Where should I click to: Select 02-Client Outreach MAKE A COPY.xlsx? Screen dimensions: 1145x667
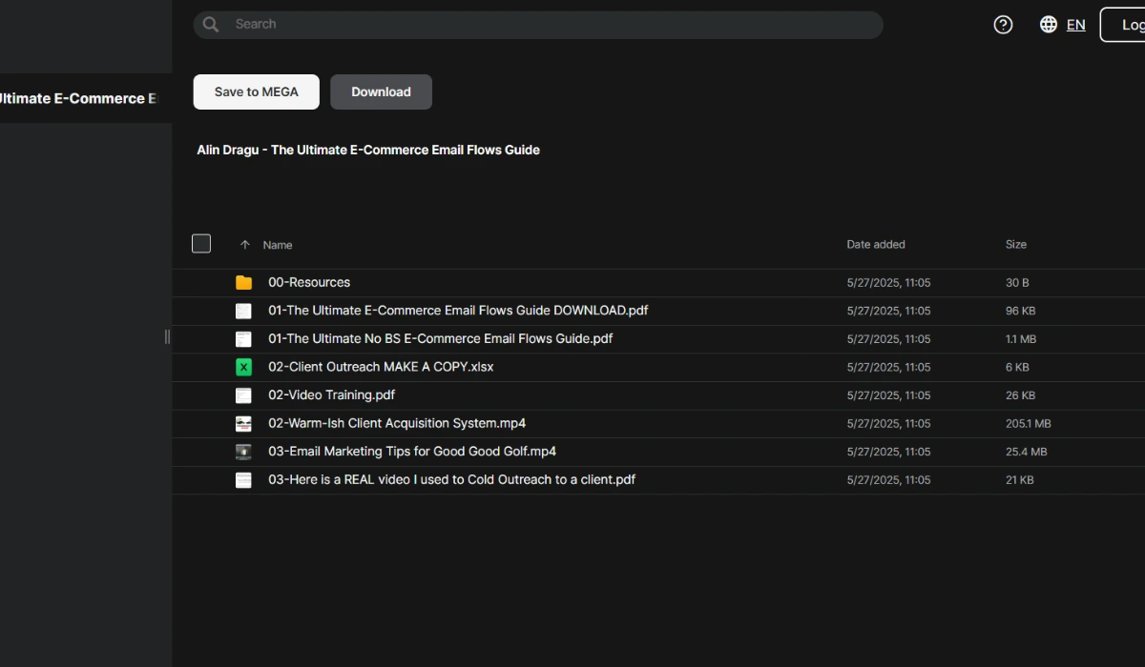pos(381,367)
